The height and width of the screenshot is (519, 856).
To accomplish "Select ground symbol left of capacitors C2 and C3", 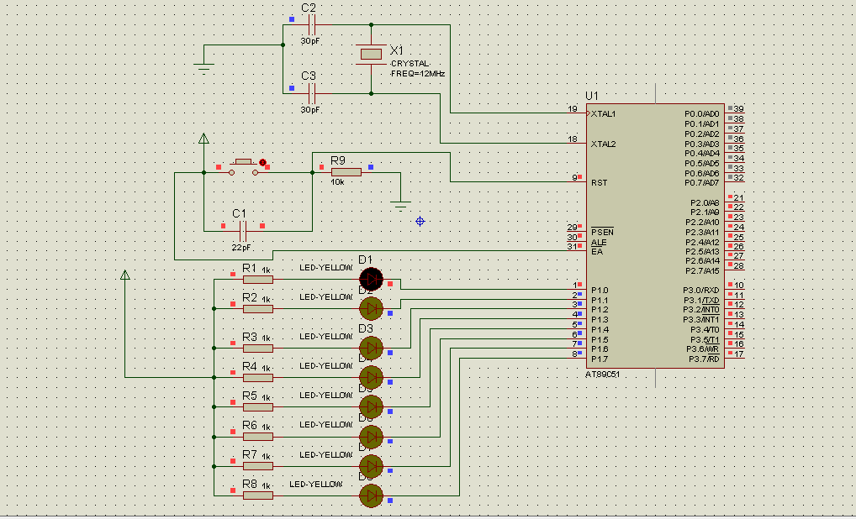I will (x=203, y=68).
